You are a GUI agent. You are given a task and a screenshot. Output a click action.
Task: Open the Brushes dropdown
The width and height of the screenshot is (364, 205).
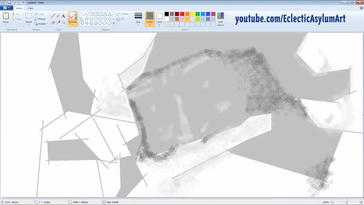73,25
